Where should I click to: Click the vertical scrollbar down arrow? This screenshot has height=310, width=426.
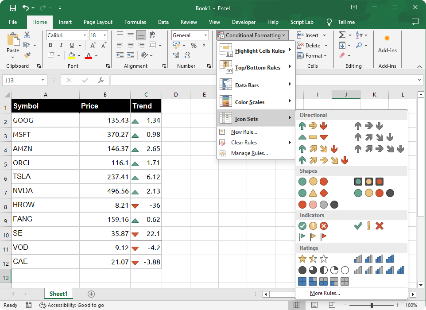421,285
